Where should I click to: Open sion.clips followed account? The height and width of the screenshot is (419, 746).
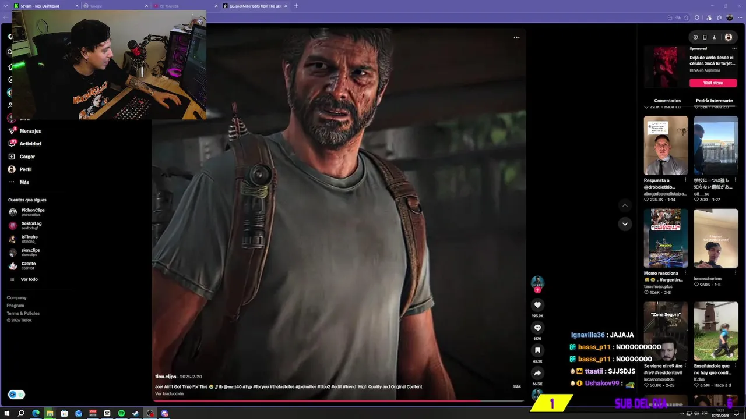click(24, 252)
